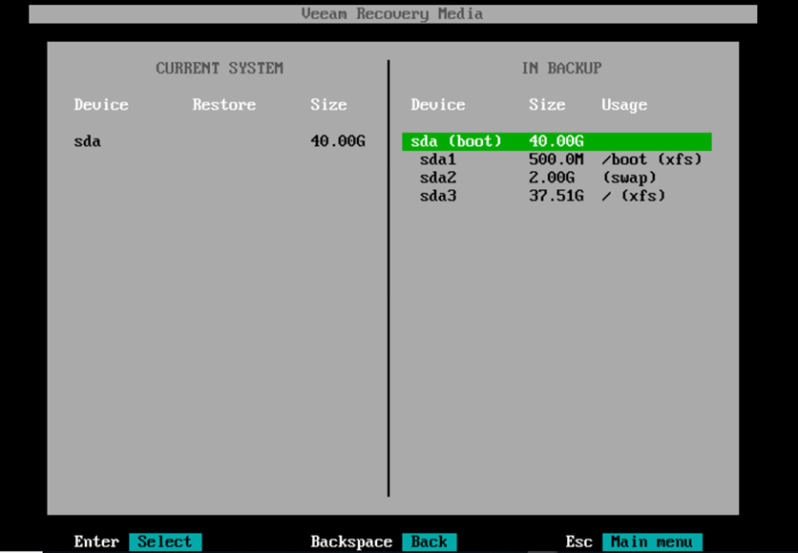
Task: Click the CURRENT SYSTEM panel heading
Action: [220, 69]
